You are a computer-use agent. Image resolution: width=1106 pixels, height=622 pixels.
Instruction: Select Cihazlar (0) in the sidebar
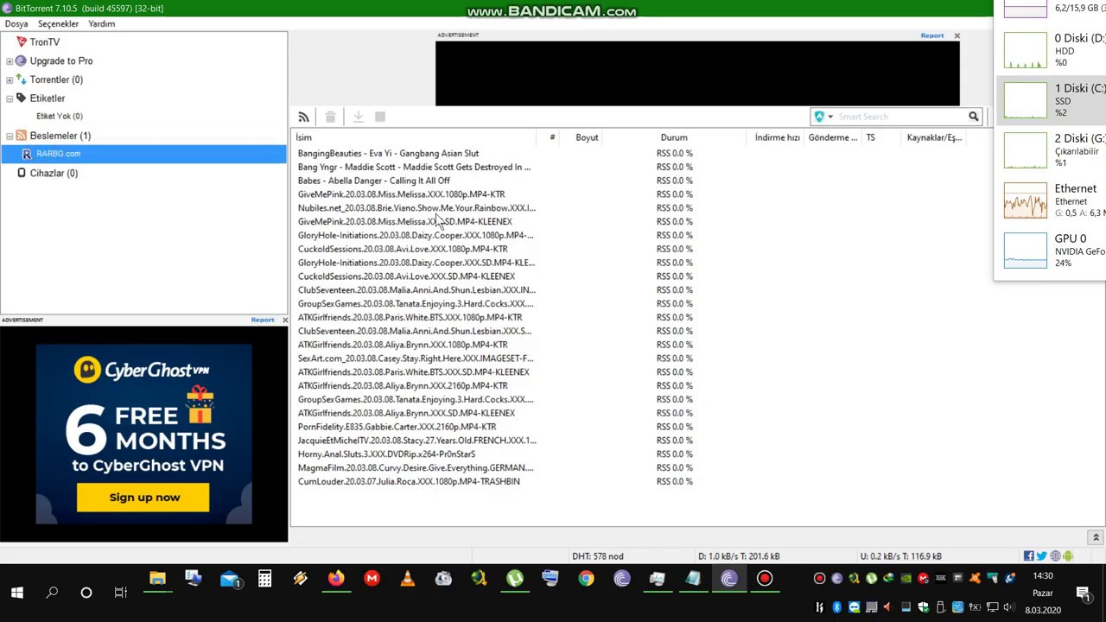pos(54,174)
